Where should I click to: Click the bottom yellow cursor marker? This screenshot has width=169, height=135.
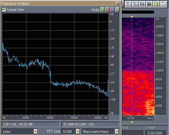[132, 122]
